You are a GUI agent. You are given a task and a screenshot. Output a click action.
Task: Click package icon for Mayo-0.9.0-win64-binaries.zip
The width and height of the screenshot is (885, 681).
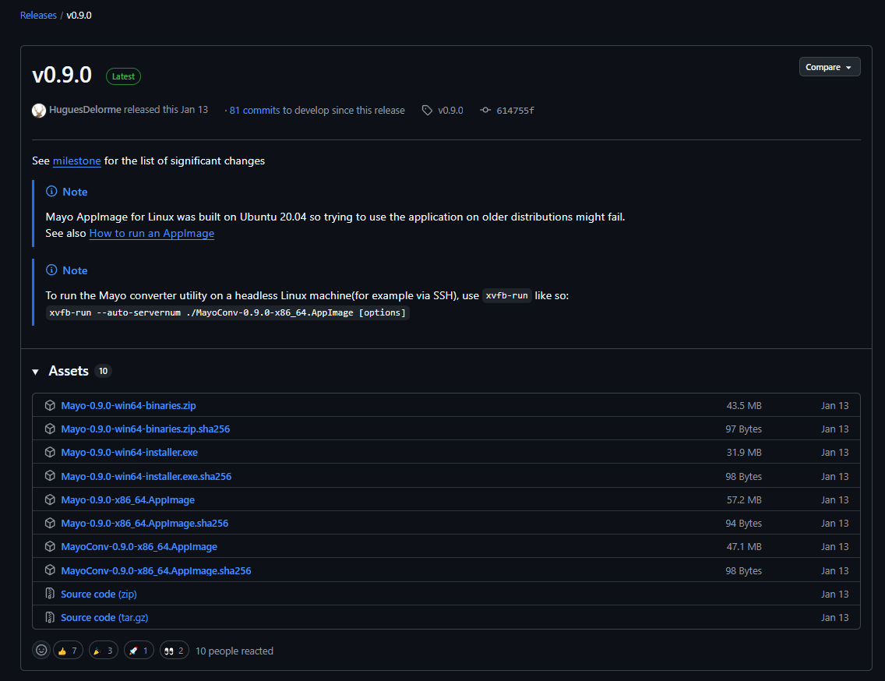[50, 405]
